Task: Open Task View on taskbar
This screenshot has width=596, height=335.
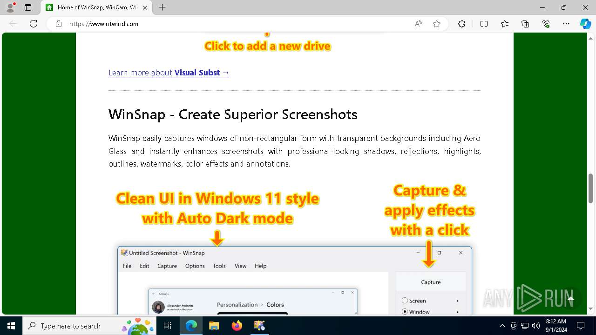Action: pyautogui.click(x=168, y=326)
